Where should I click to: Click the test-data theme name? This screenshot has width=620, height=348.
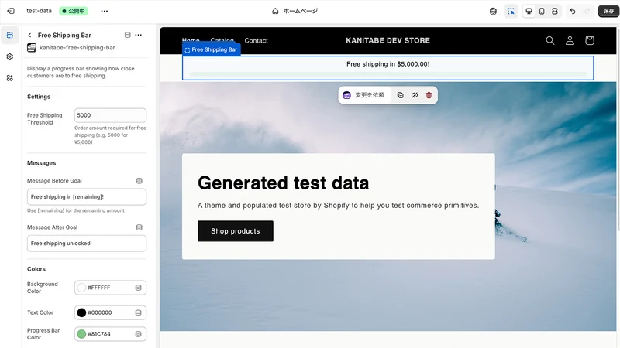39,11
